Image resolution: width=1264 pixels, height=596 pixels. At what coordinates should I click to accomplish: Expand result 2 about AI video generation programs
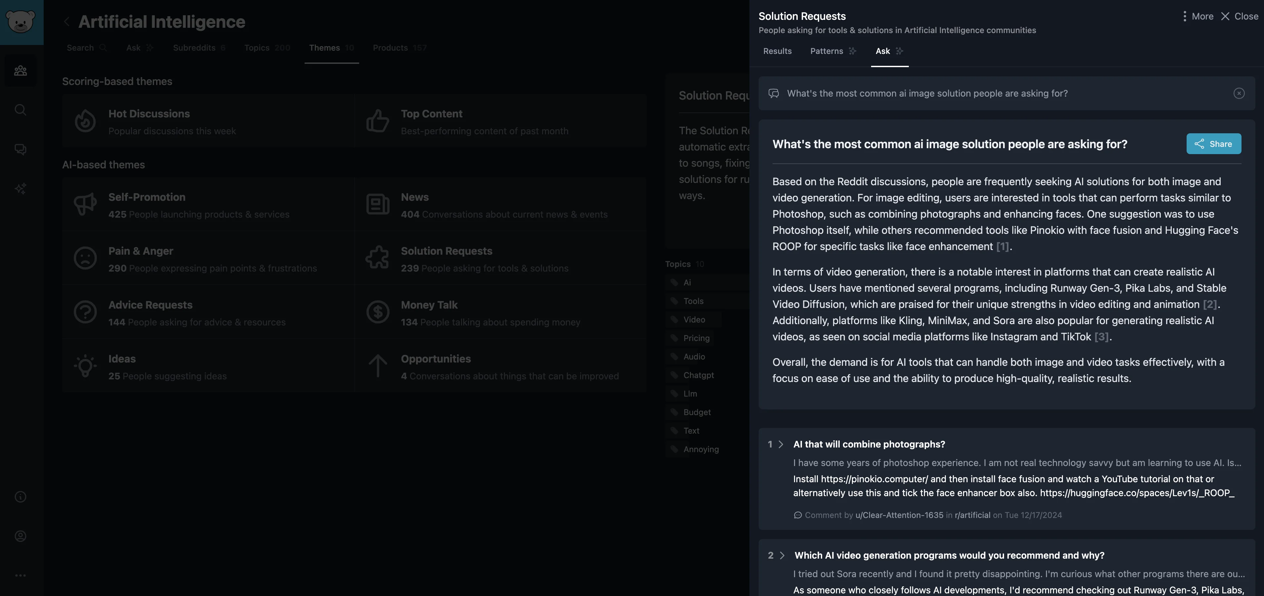point(782,555)
